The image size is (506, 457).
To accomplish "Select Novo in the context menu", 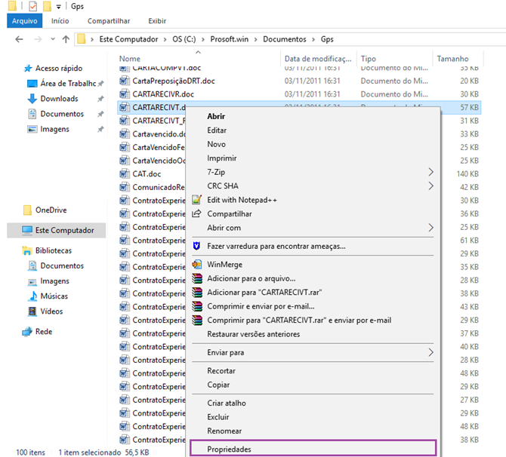I will (216, 144).
